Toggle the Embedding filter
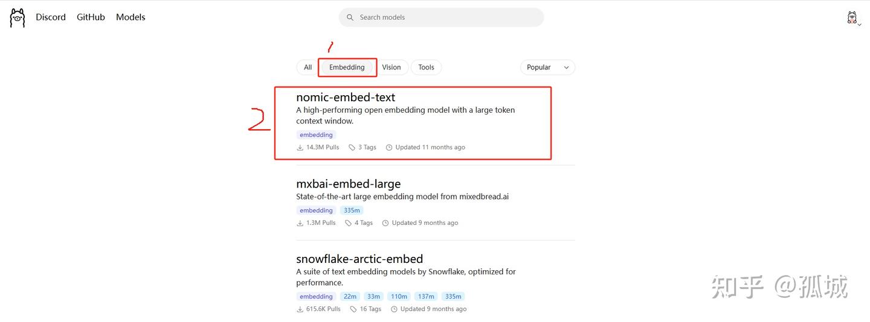870x322 pixels. coord(347,68)
